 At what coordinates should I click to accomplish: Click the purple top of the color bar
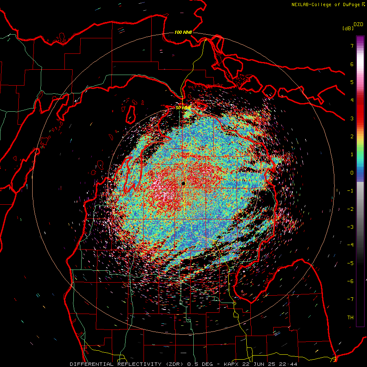[x=360, y=40]
